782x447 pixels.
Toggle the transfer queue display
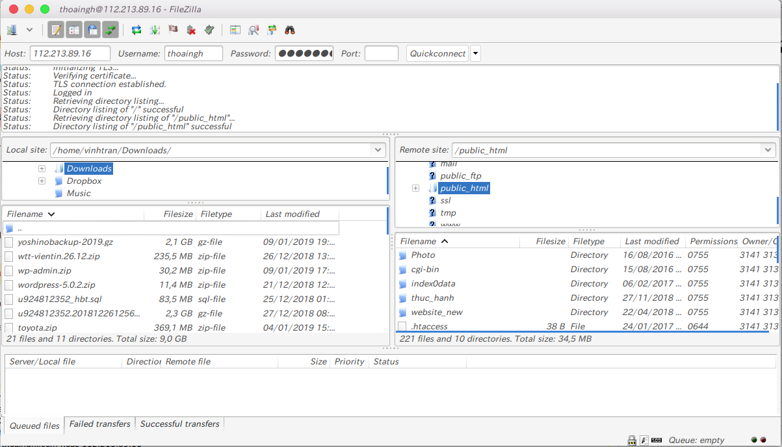[x=111, y=30]
